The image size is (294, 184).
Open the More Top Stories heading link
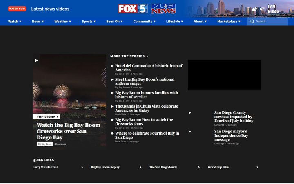[x=127, y=56]
